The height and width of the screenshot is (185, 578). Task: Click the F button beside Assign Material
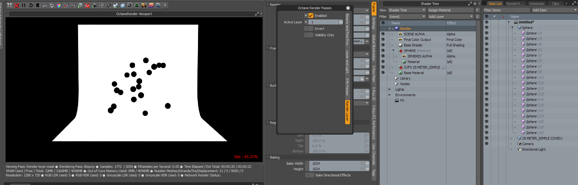pos(477,10)
